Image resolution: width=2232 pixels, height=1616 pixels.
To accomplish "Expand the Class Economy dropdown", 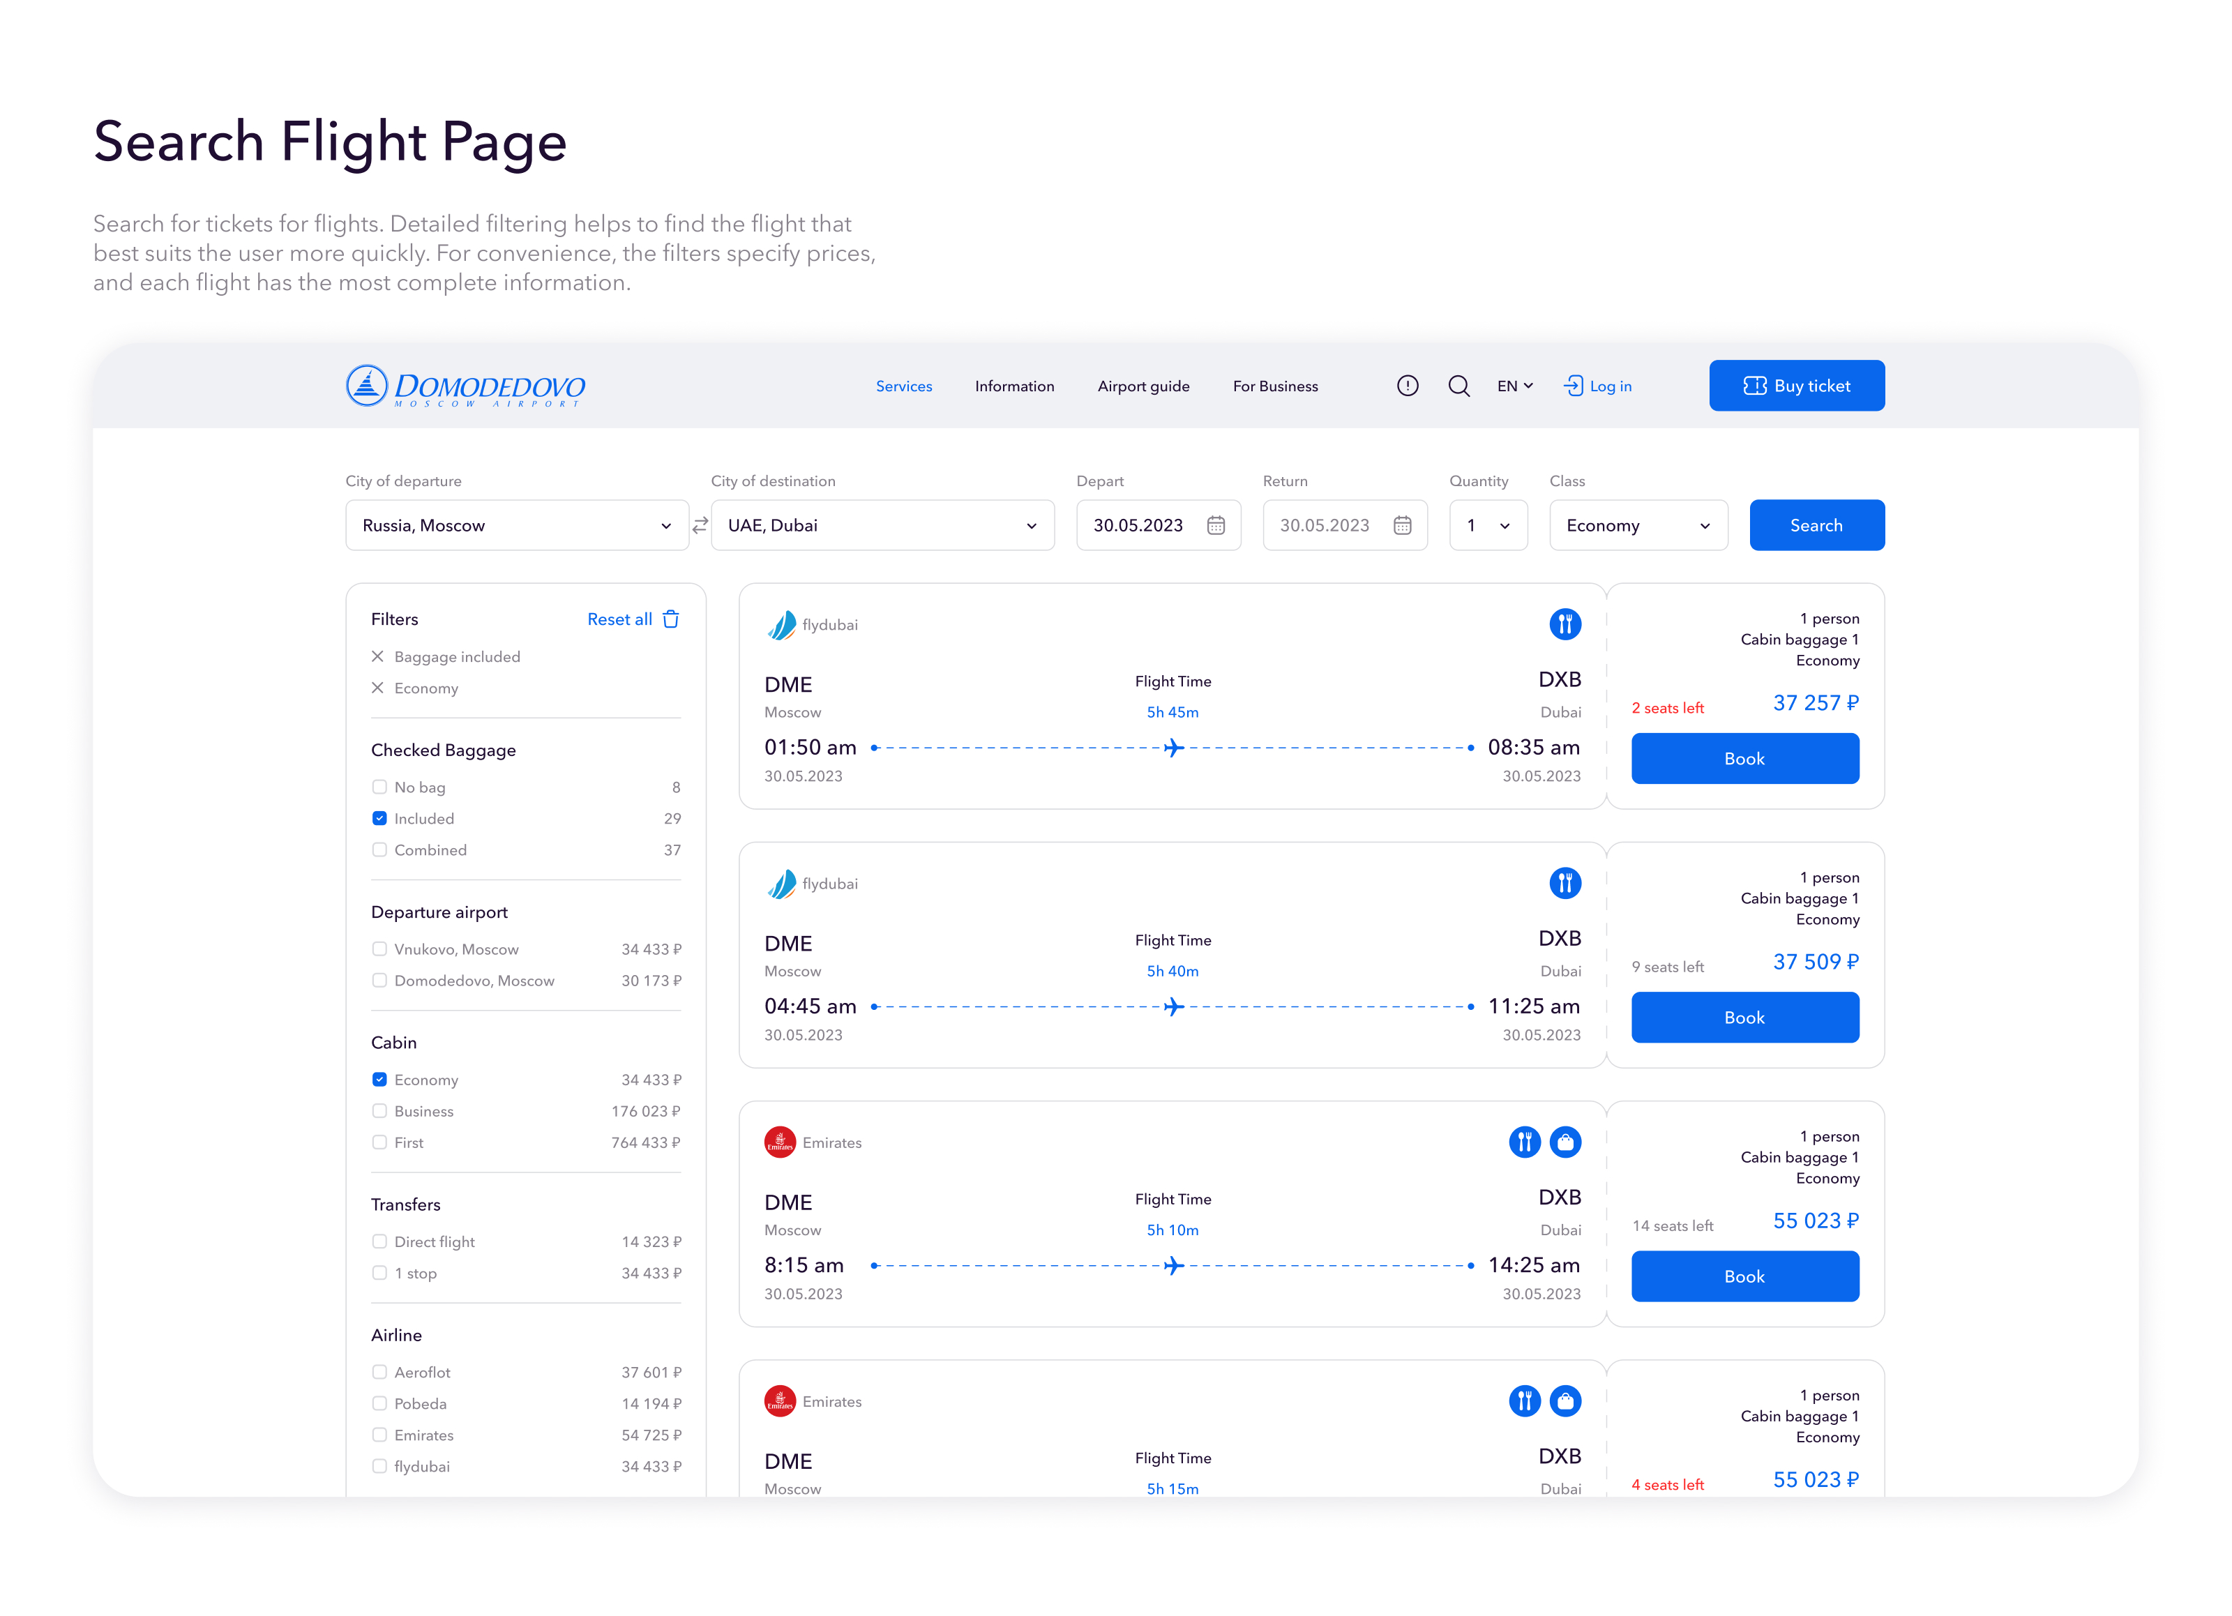I will (1638, 526).
